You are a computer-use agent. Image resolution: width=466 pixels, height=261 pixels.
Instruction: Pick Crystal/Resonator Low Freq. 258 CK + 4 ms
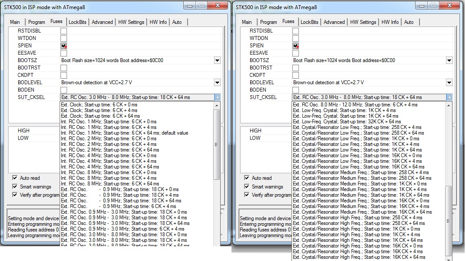tap(357, 127)
